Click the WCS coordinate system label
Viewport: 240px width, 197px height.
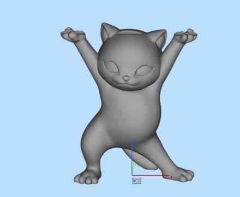click(x=136, y=181)
